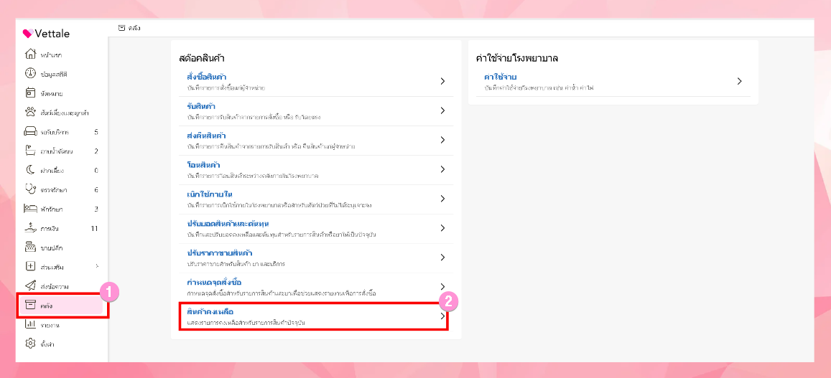Click the count 5 beside รอรับบริการ
The height and width of the screenshot is (378, 831).
click(96, 132)
